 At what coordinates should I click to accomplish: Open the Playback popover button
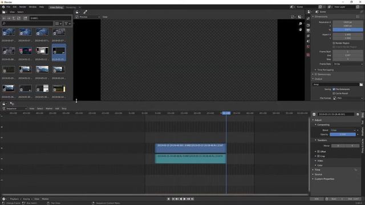tap(15, 199)
